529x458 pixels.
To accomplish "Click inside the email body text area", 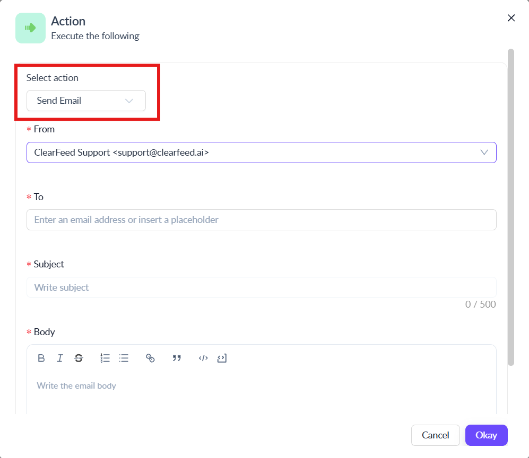I will [262, 391].
